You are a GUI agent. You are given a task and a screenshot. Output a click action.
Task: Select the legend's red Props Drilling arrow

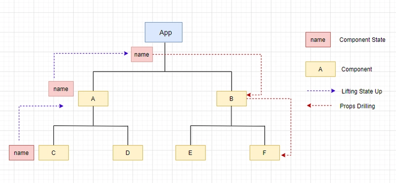pyautogui.click(x=319, y=106)
